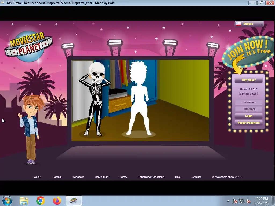Click the Username input field
Viewport: 275px width, 206px height.
point(249,102)
